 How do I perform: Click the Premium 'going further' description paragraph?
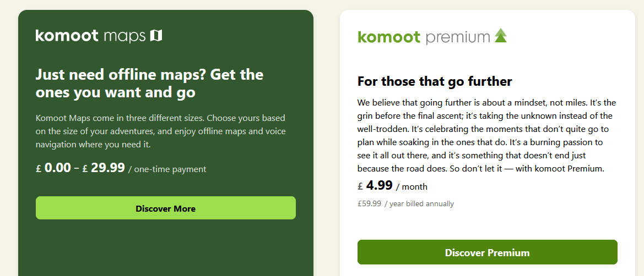click(486, 135)
